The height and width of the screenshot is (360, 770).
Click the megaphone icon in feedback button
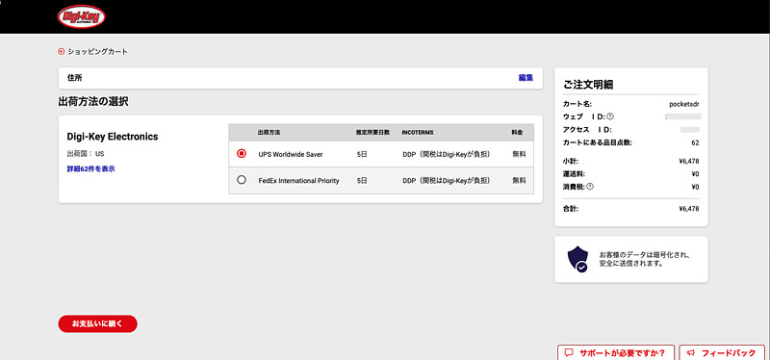(690, 352)
